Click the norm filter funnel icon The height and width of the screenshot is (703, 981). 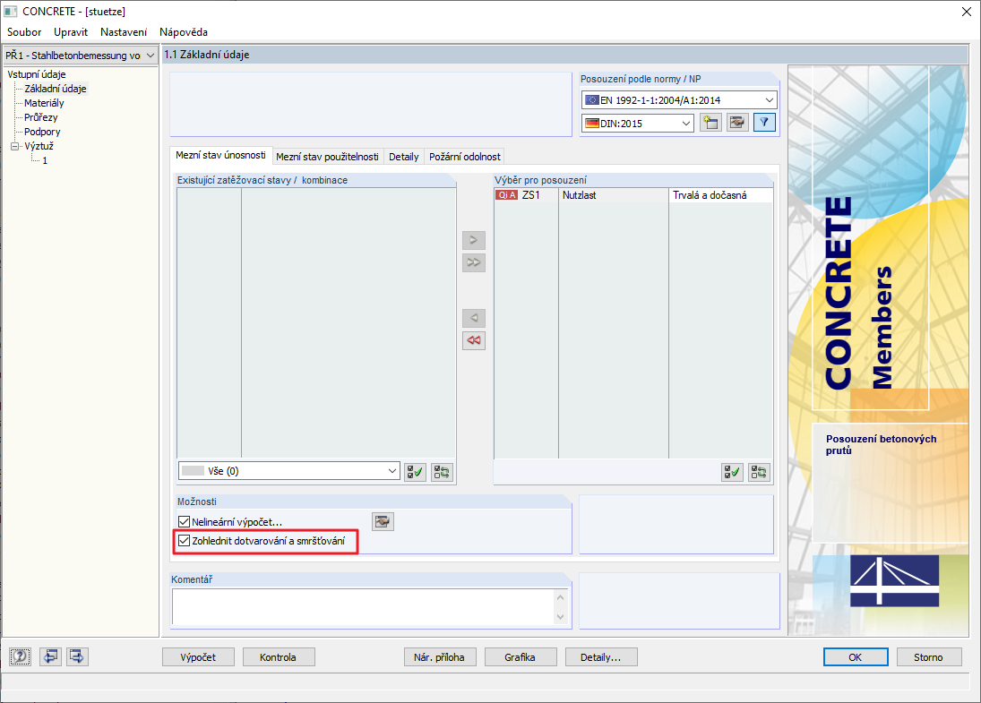point(764,123)
